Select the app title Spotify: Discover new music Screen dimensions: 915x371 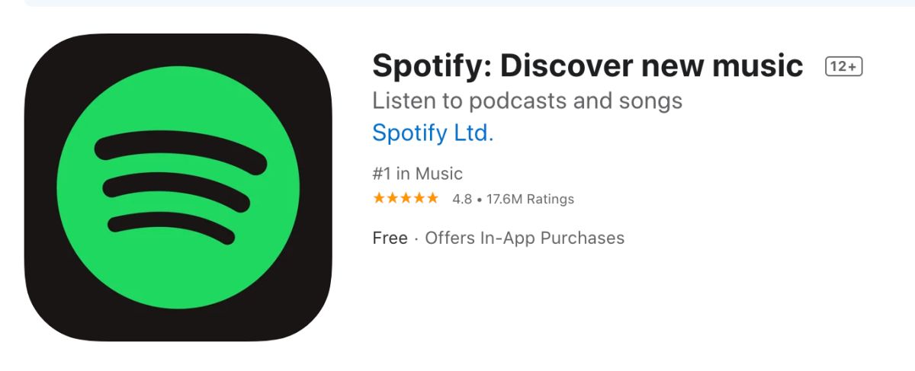coord(587,66)
